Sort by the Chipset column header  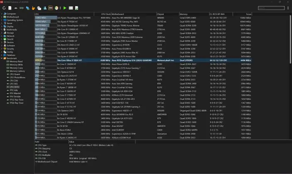point(168,14)
